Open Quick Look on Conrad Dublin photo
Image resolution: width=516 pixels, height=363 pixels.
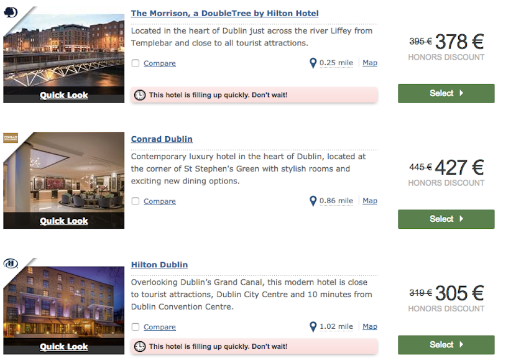tap(63, 221)
